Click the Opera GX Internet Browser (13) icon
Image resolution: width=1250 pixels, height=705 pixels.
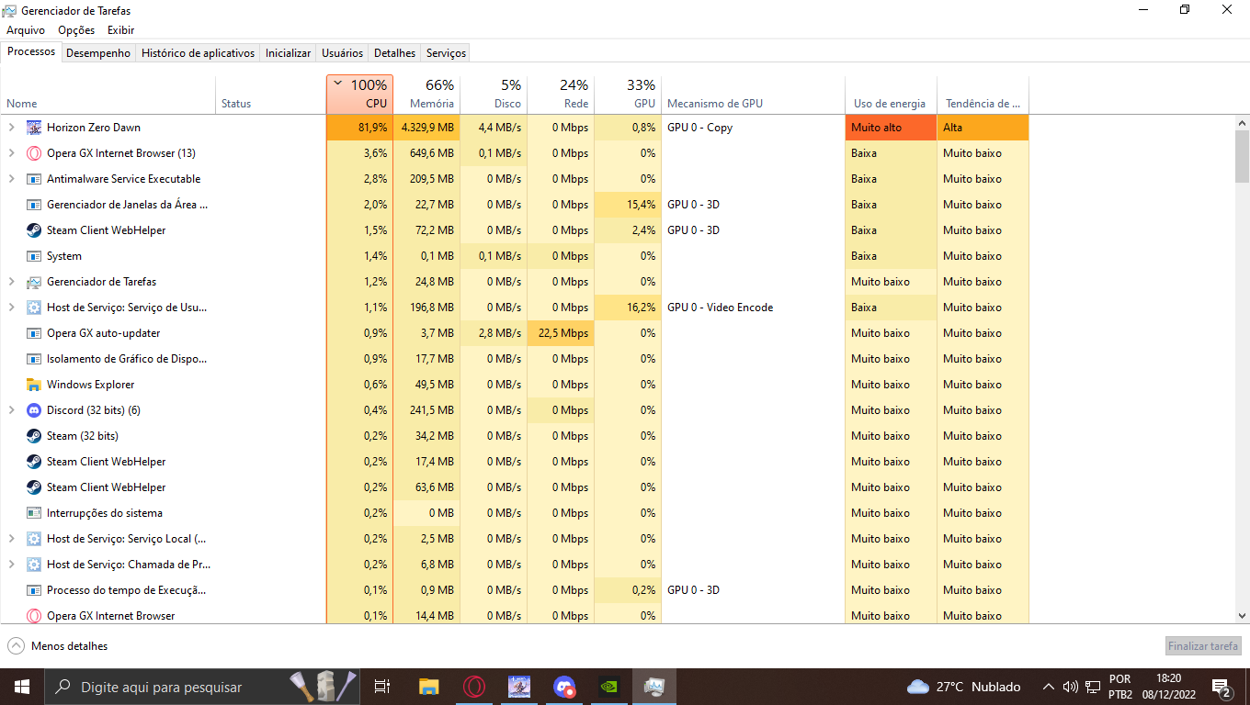point(34,153)
